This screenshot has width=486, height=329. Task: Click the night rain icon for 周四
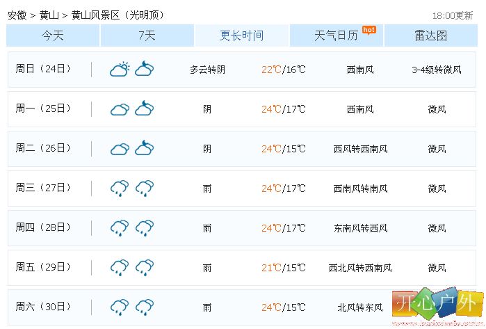coord(145,228)
